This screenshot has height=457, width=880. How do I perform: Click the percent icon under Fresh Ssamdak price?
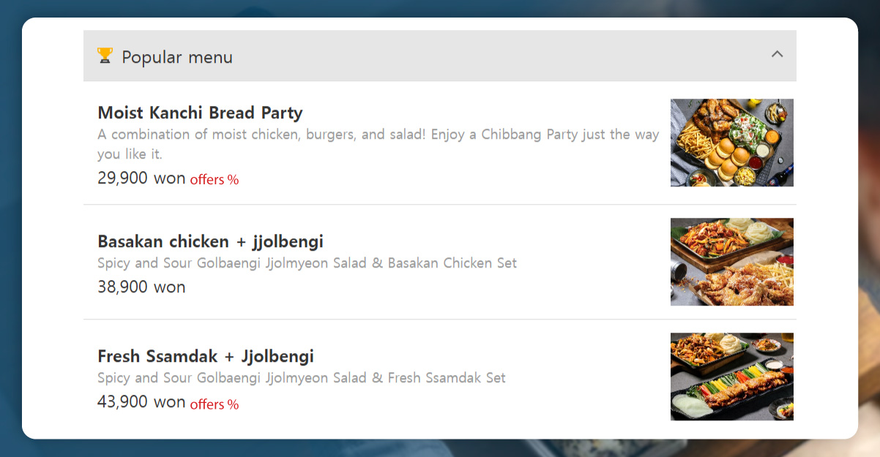point(234,404)
